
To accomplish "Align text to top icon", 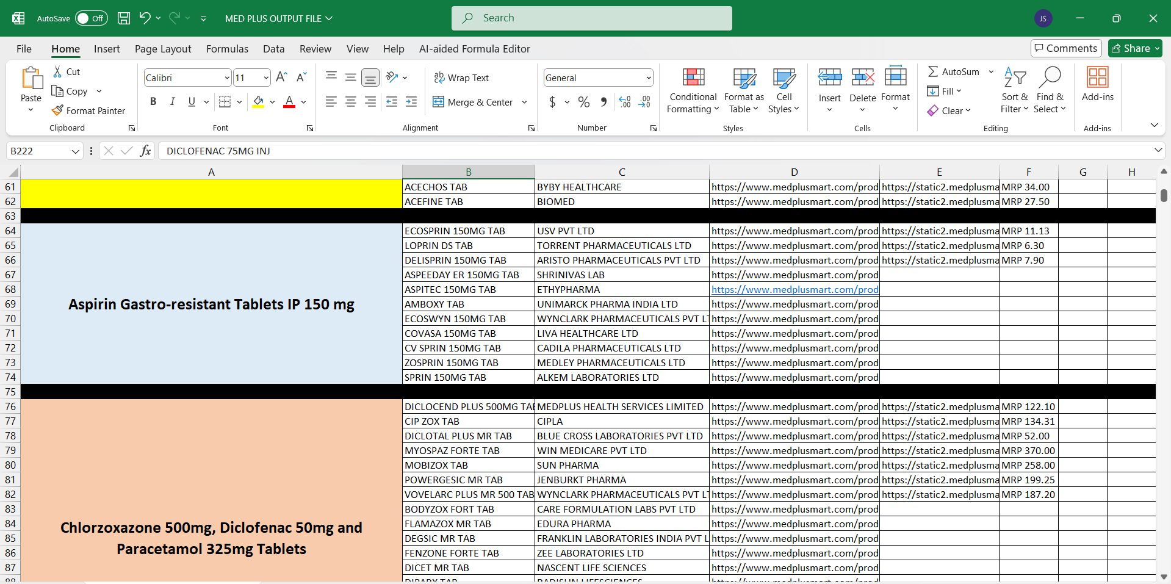I will click(331, 77).
